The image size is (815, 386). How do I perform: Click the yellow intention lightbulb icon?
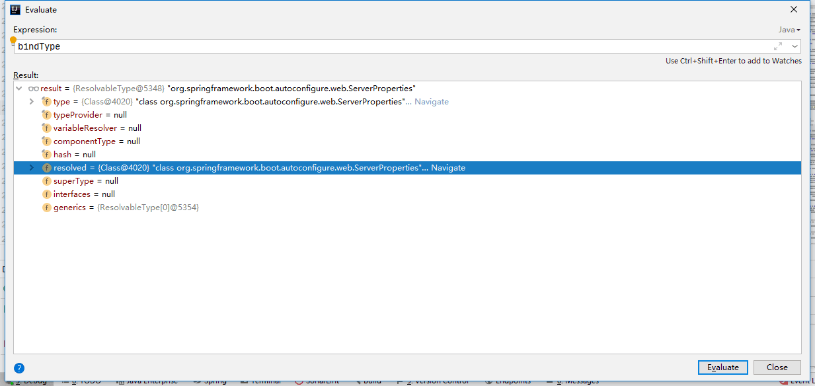click(x=13, y=41)
